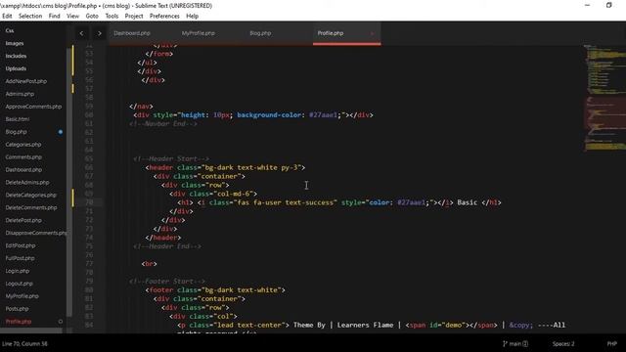Select Profile.php in the sidebar

(19, 322)
